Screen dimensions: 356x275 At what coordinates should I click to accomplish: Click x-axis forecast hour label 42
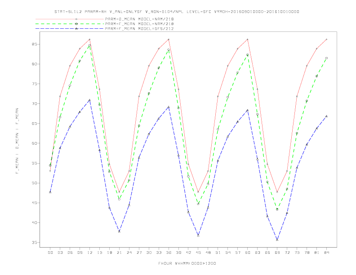(x=188, y=253)
